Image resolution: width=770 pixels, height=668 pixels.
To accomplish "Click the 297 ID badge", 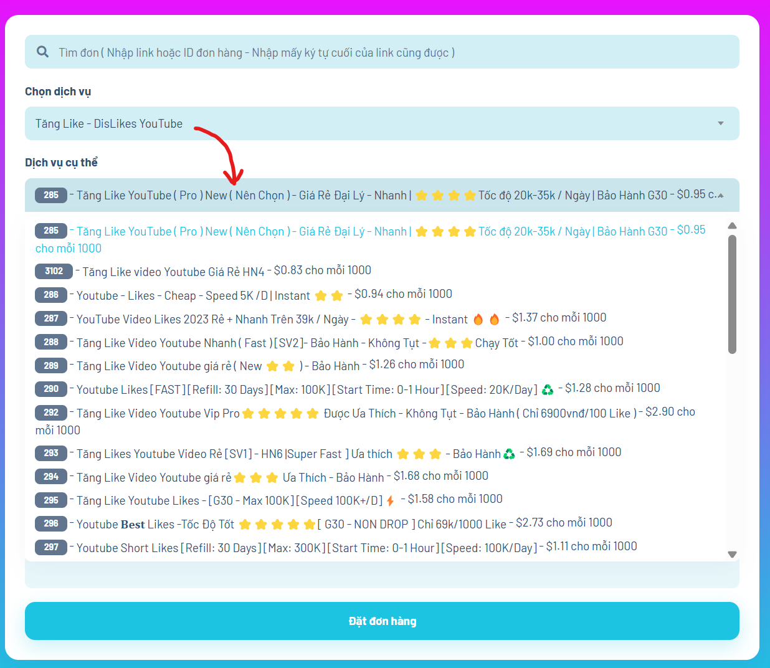I will [51, 547].
